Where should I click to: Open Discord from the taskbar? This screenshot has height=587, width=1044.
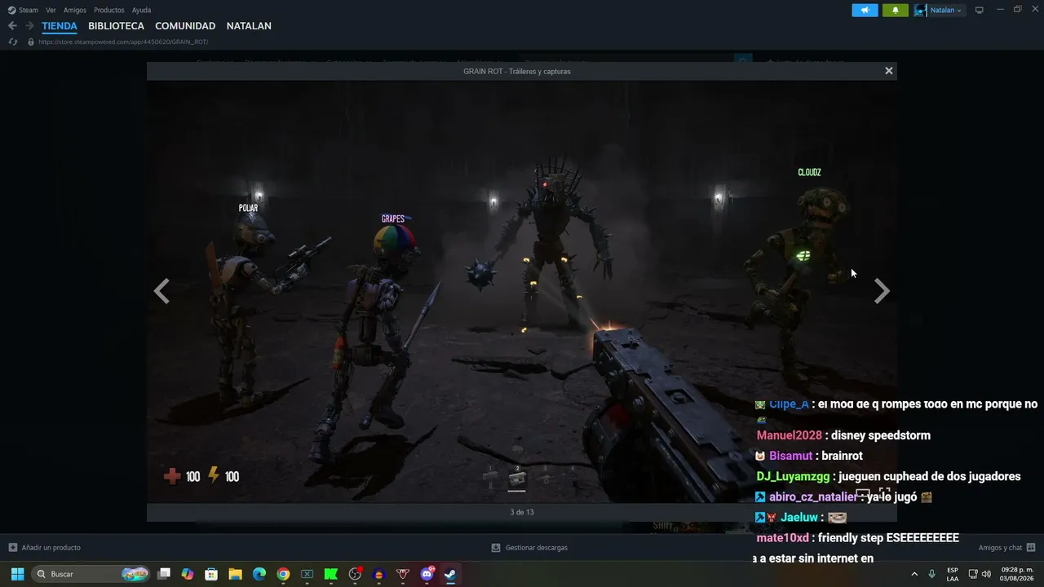(427, 574)
